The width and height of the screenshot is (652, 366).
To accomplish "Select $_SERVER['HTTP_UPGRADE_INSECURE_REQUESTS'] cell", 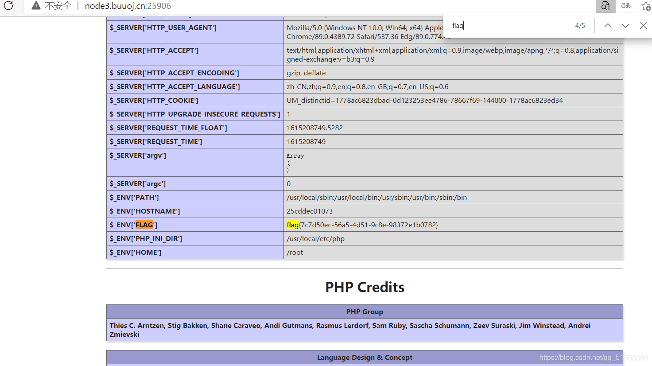I will [x=195, y=114].
